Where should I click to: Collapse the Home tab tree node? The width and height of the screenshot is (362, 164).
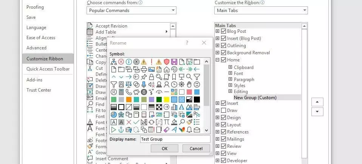pyautogui.click(x=217, y=60)
